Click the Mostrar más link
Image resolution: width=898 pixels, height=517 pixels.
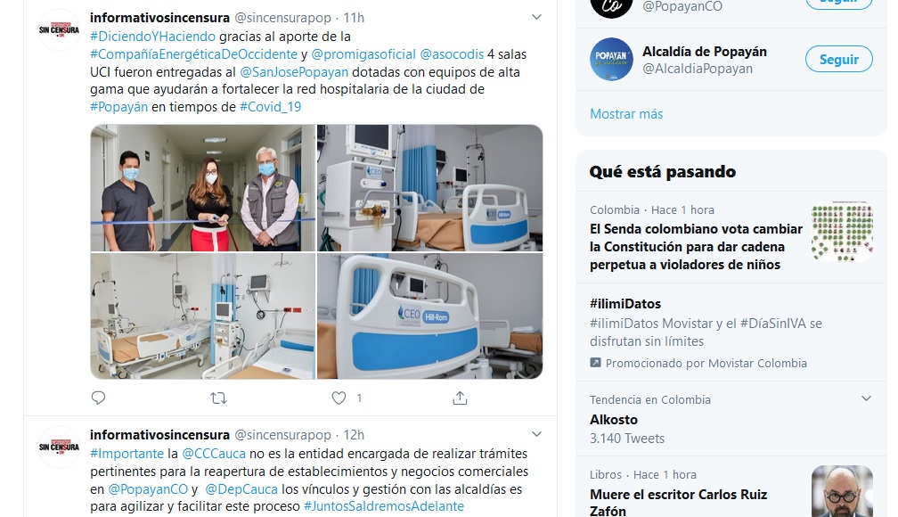tap(626, 114)
